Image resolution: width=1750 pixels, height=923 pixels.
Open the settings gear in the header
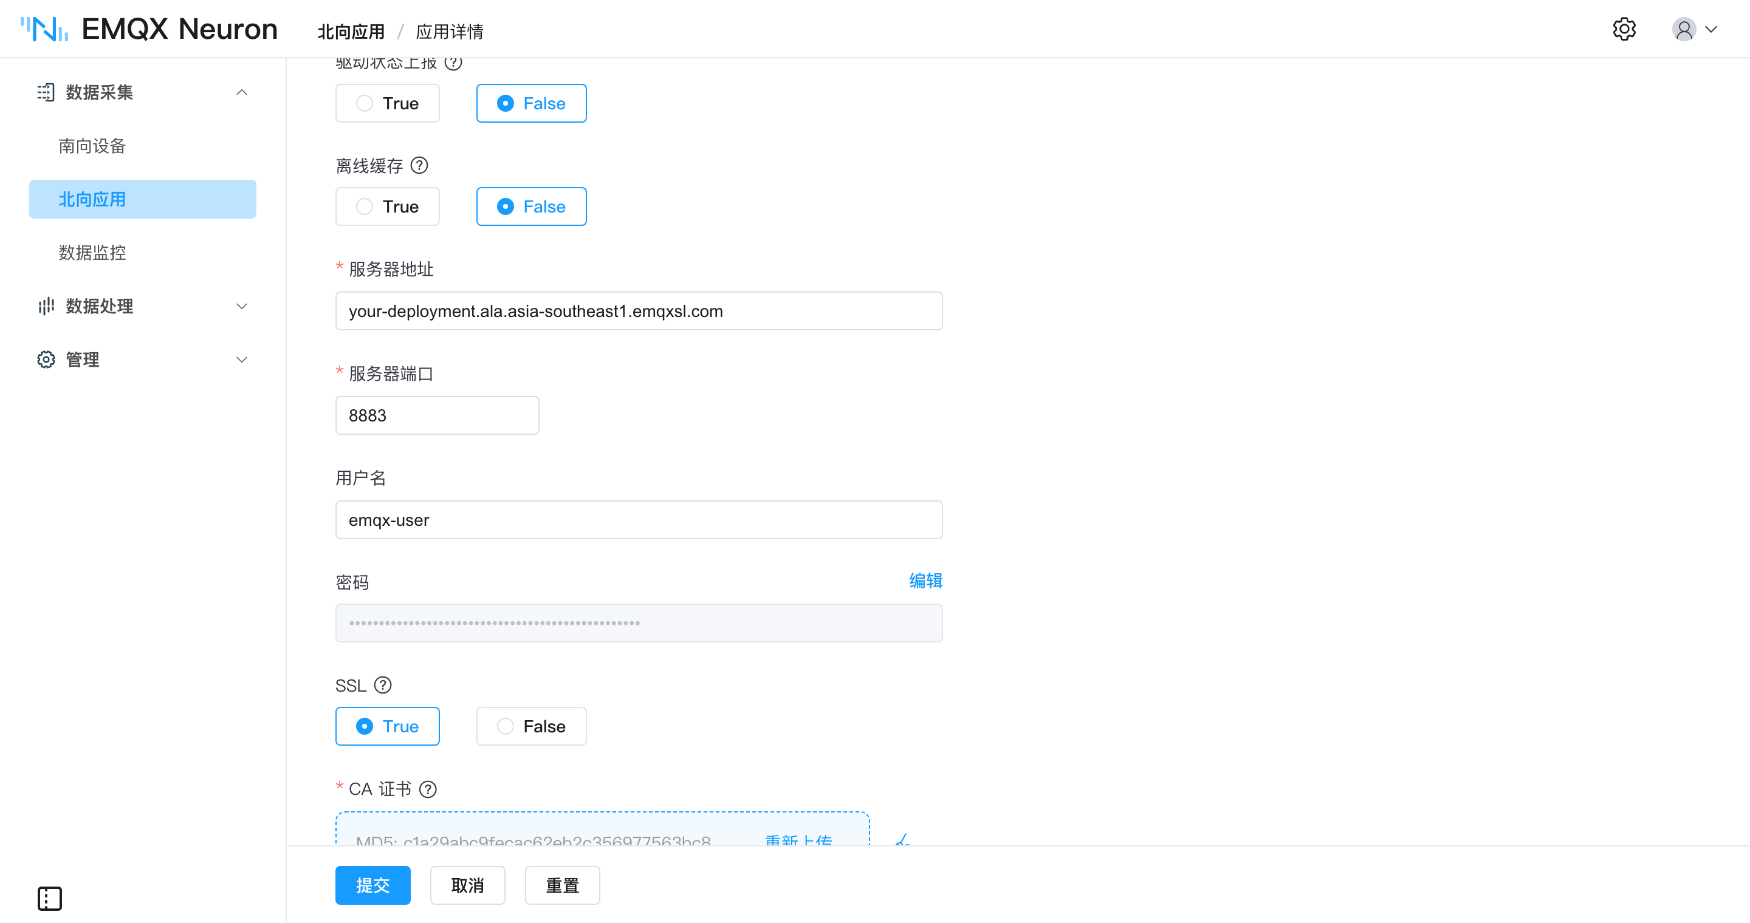tap(1624, 29)
